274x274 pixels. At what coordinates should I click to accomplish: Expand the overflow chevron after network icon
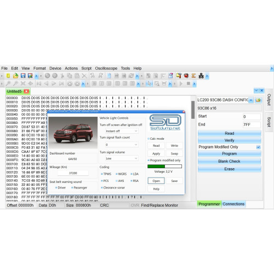point(207,76)
